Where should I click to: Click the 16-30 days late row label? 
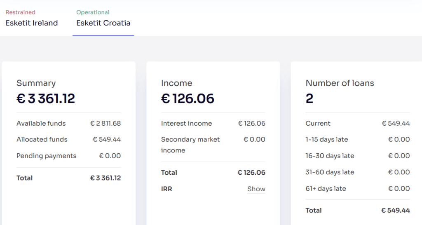pyautogui.click(x=330, y=156)
